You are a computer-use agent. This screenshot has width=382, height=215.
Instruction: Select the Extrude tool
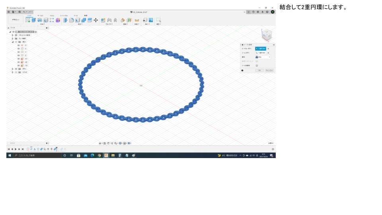[34, 20]
